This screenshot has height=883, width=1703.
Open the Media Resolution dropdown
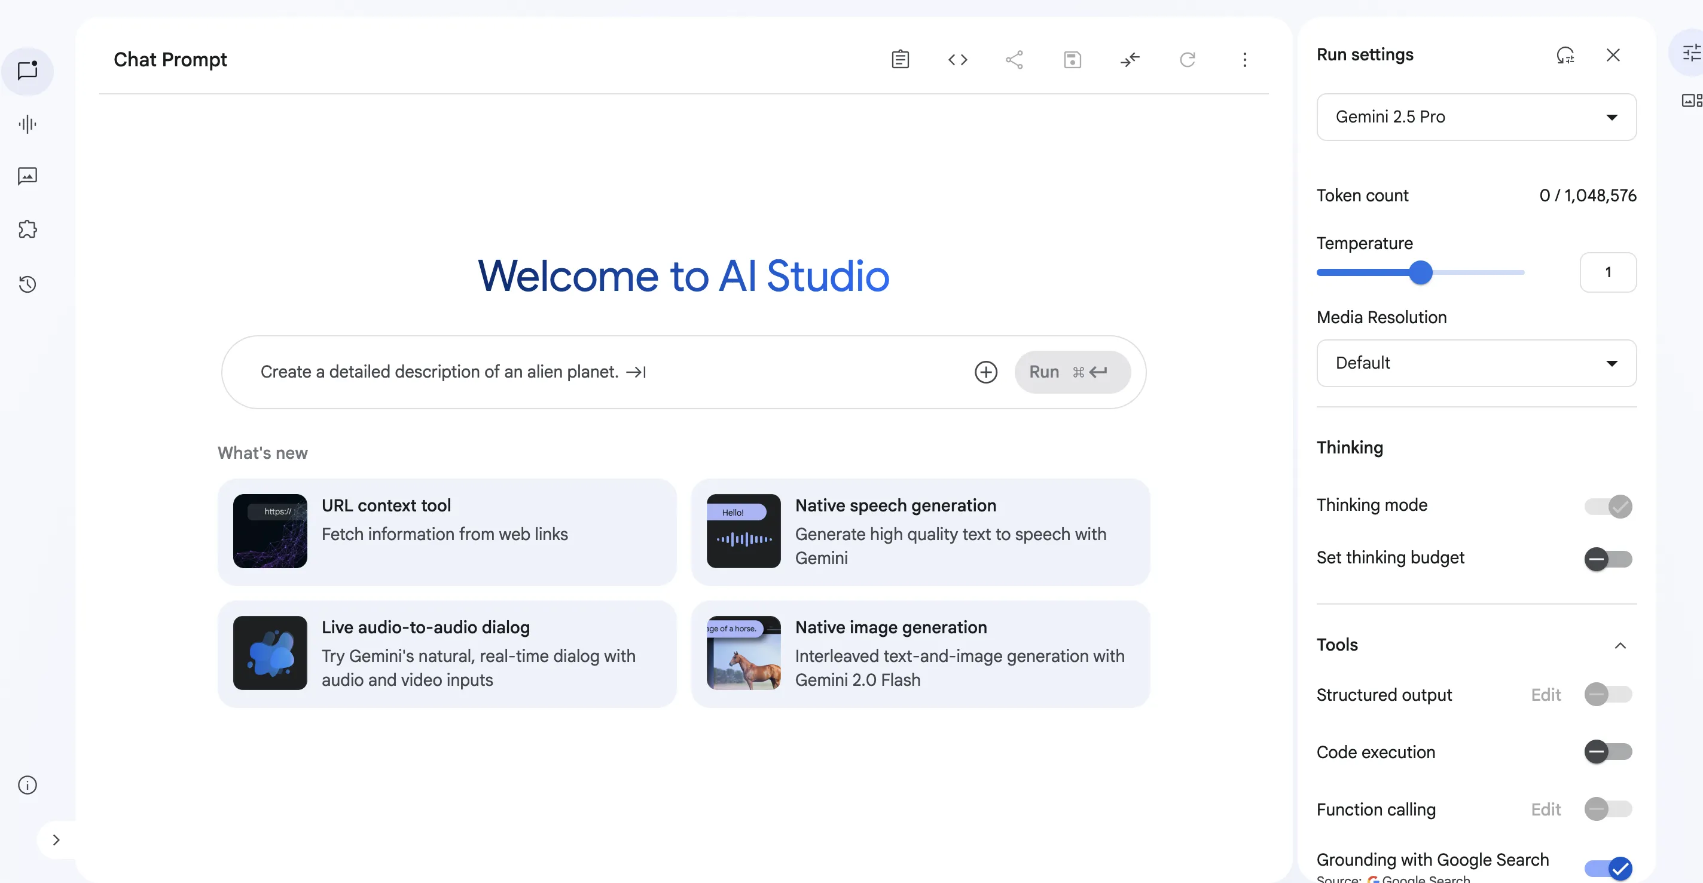click(x=1477, y=363)
